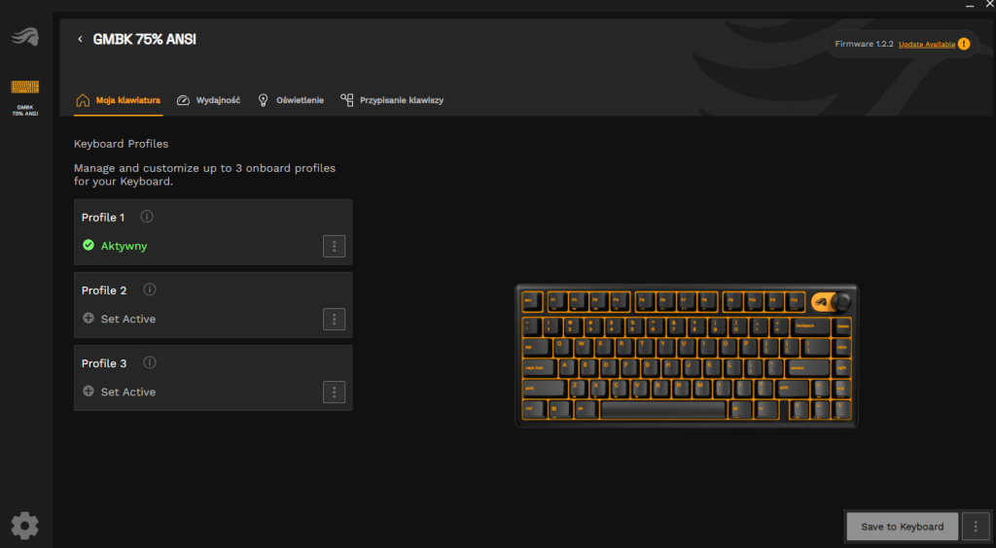Click the Keyboard Profiles heading

click(x=122, y=144)
